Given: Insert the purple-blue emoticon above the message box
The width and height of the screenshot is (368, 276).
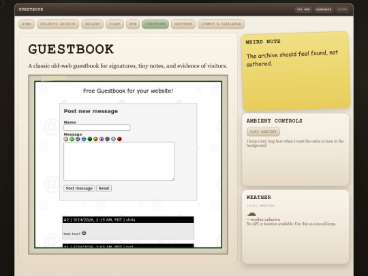Looking at the screenshot, I should (78, 139).
